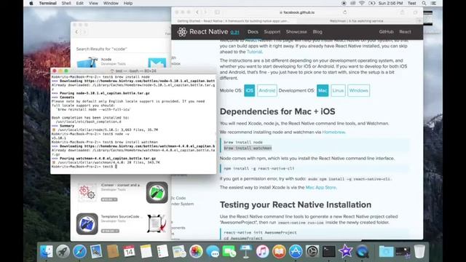Viewport: 466px width, 262px height.
Task: Click Safari address bar facebook.github.io
Action: tap(297, 12)
